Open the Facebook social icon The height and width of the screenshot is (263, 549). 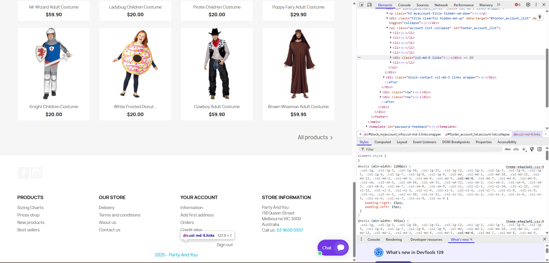point(24,173)
